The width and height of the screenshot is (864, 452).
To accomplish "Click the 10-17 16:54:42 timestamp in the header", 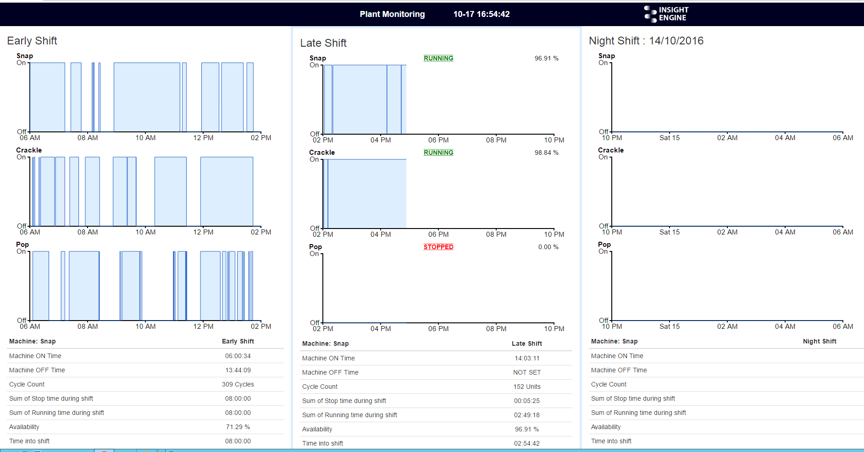I will 481,14.
